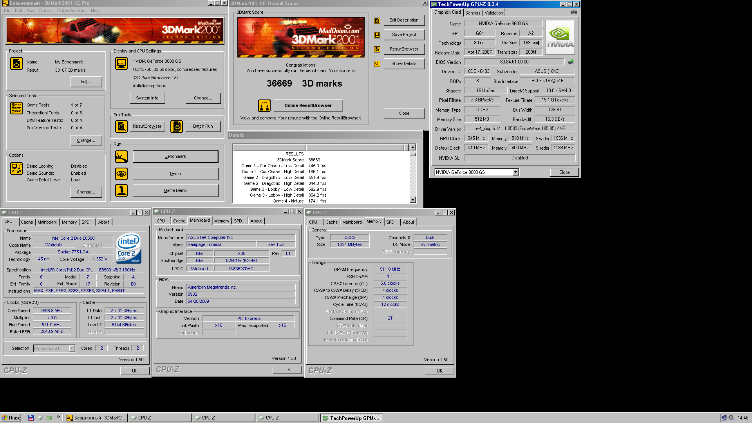The image size is (752, 423).
Task: Click the Edit... button in Project section
Action: coord(86,81)
